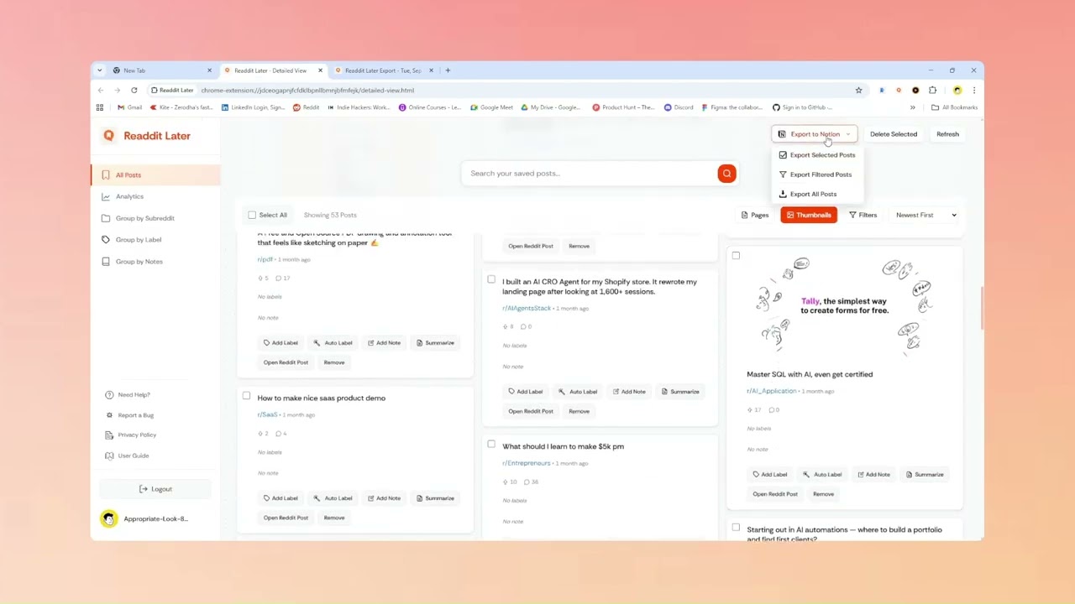Add Note to the AI CRO Agent post
The height and width of the screenshot is (604, 1075).
point(628,392)
